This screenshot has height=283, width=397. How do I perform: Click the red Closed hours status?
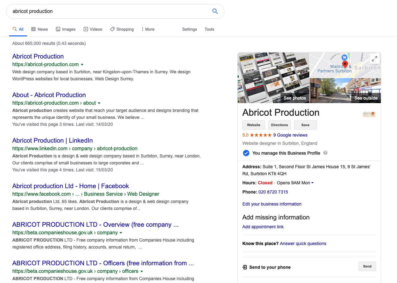coord(265,183)
